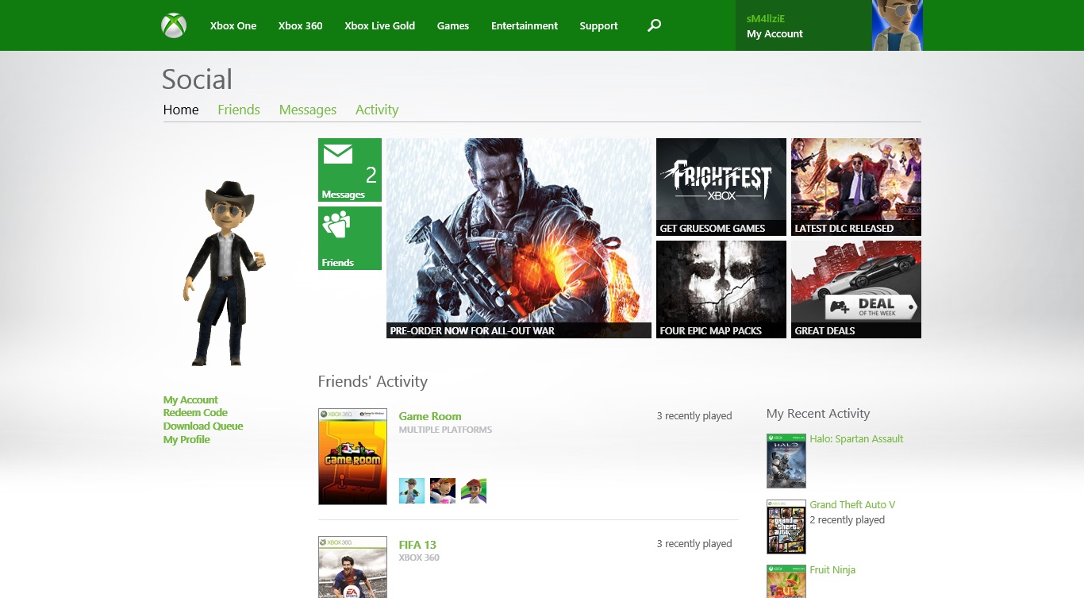
Task: Click the Battlefield pre-order banner
Action: click(x=519, y=238)
